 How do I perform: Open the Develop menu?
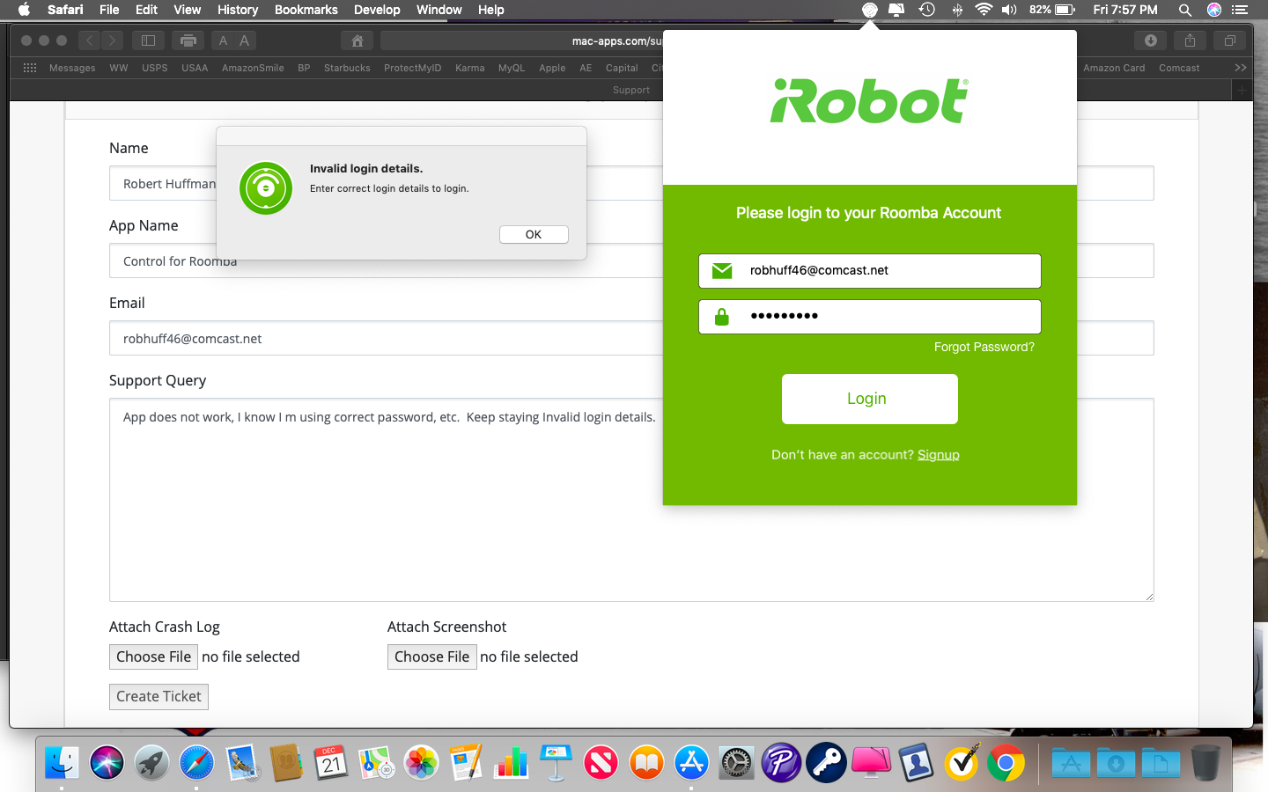pyautogui.click(x=377, y=10)
